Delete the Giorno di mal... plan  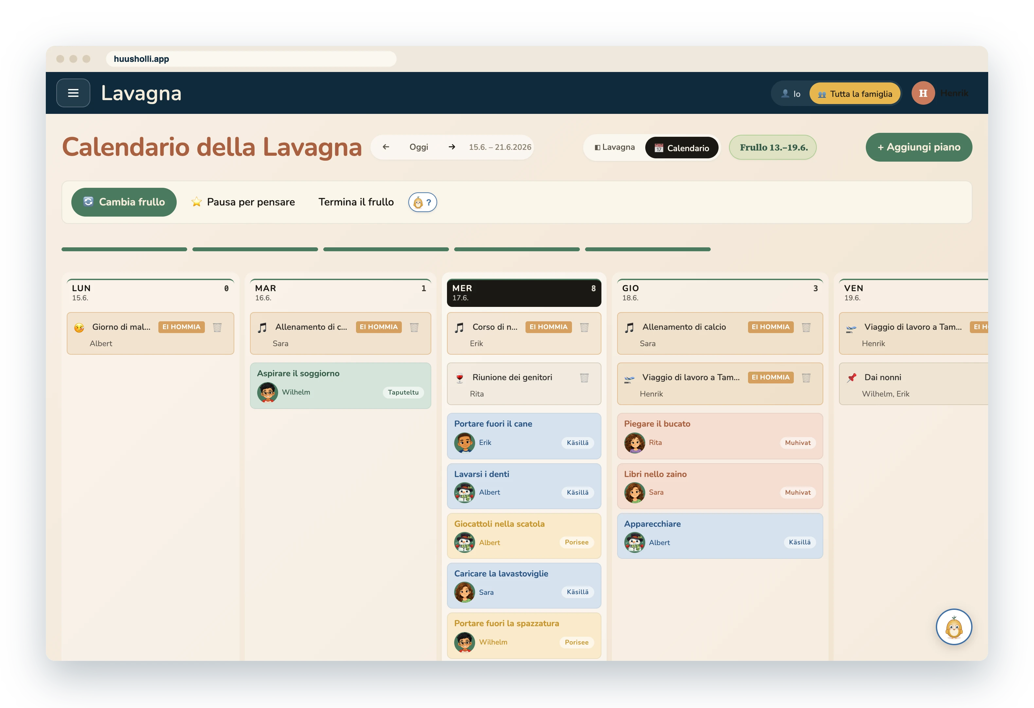tap(217, 327)
